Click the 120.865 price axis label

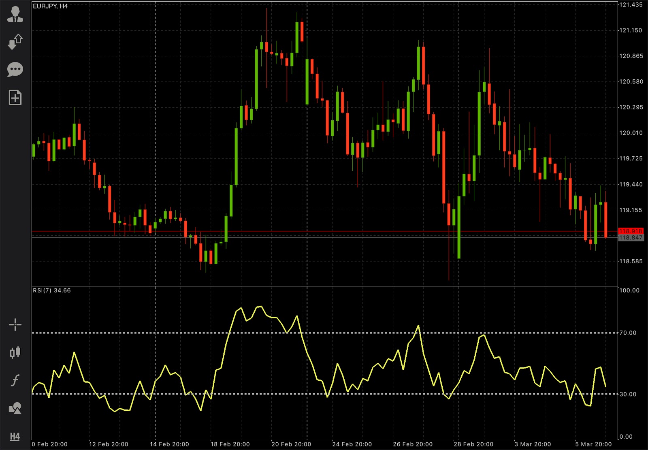(631, 56)
